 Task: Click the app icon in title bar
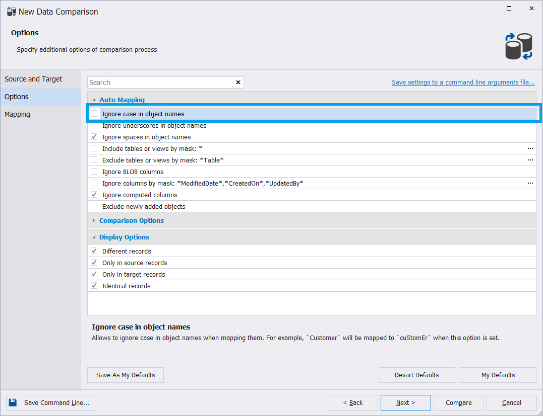click(x=11, y=11)
